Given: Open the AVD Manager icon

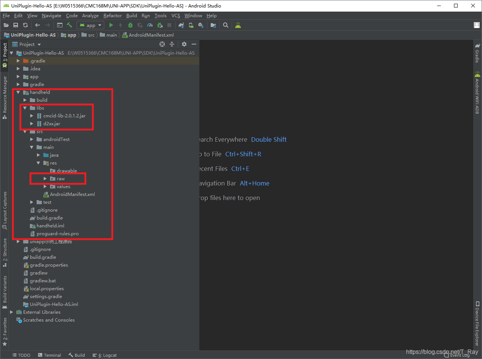Looking at the screenshot, I should [191, 25].
